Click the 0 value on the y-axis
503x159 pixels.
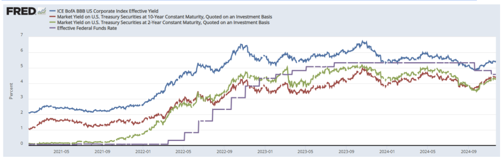22,144
